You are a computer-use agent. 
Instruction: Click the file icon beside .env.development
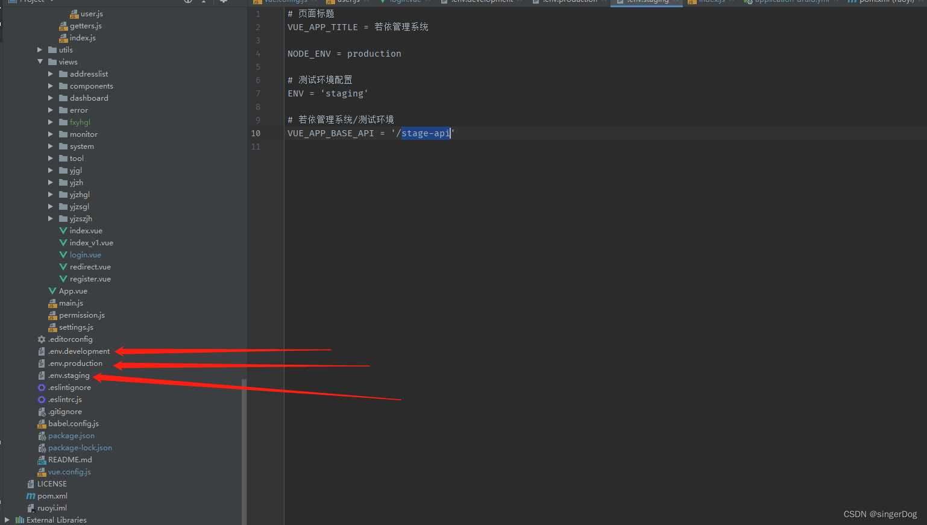click(42, 351)
